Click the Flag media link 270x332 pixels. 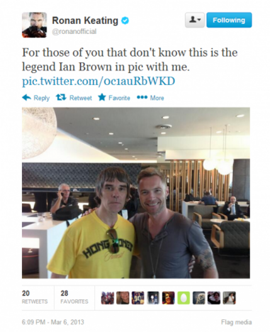tap(237, 322)
